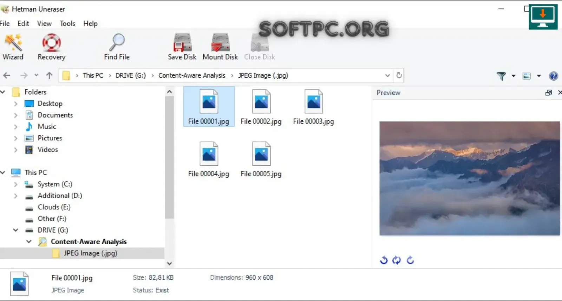Select Clouds (E:) drive in tree
Image resolution: width=562 pixels, height=301 pixels.
click(54, 207)
